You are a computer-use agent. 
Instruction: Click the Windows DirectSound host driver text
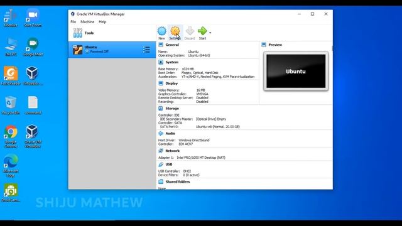194,140
